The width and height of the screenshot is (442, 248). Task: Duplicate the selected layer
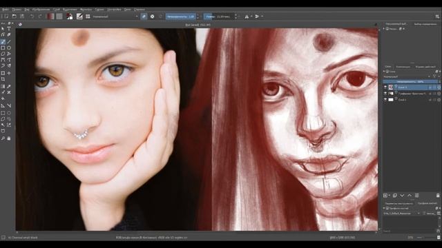(395, 196)
